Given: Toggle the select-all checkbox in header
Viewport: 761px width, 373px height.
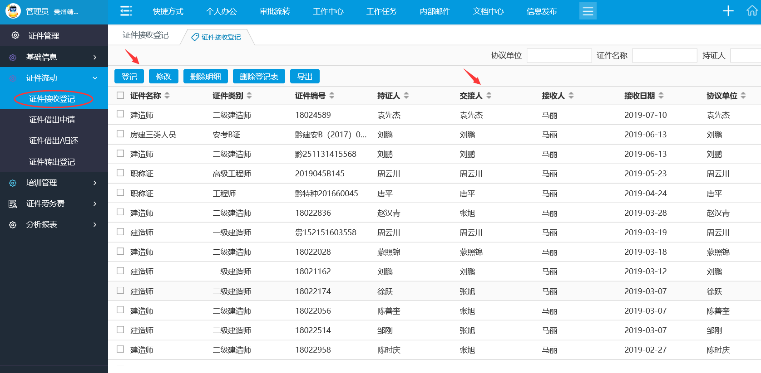Looking at the screenshot, I should (x=120, y=95).
